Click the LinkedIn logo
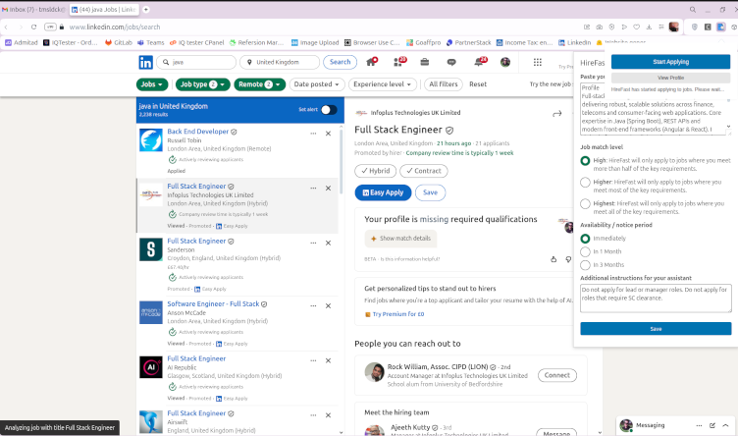This screenshot has width=738, height=436. 146,62
